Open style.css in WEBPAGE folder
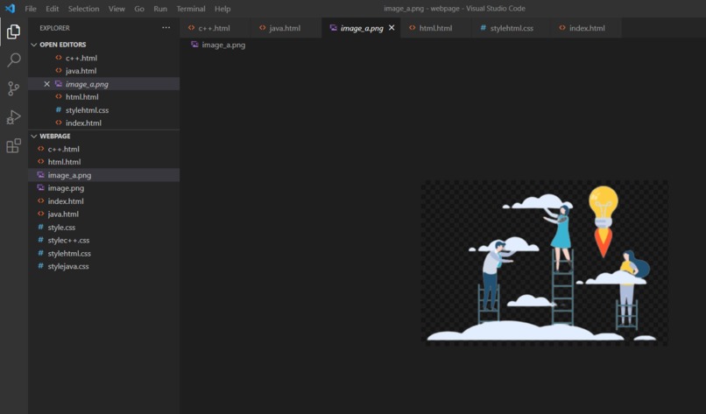 [104, 228]
